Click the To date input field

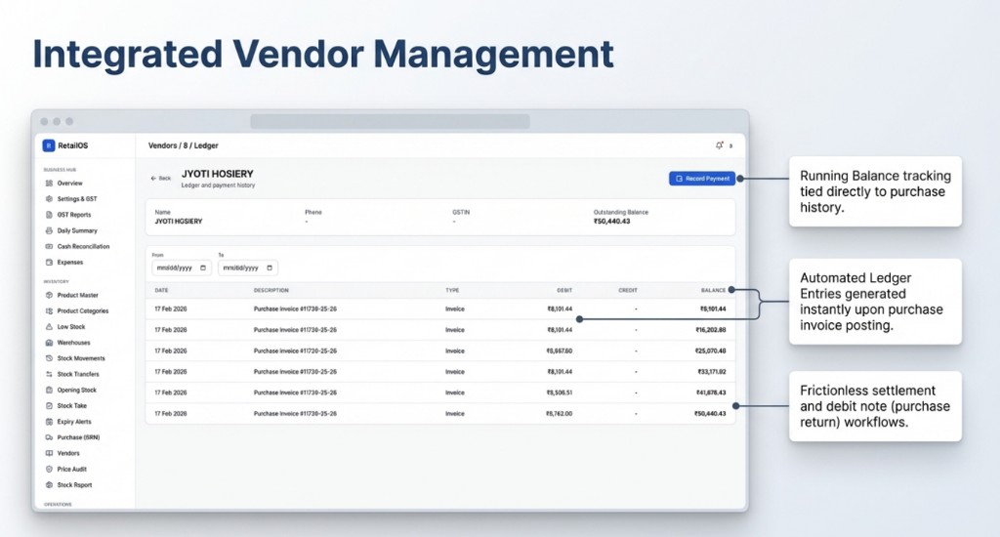coord(247,268)
